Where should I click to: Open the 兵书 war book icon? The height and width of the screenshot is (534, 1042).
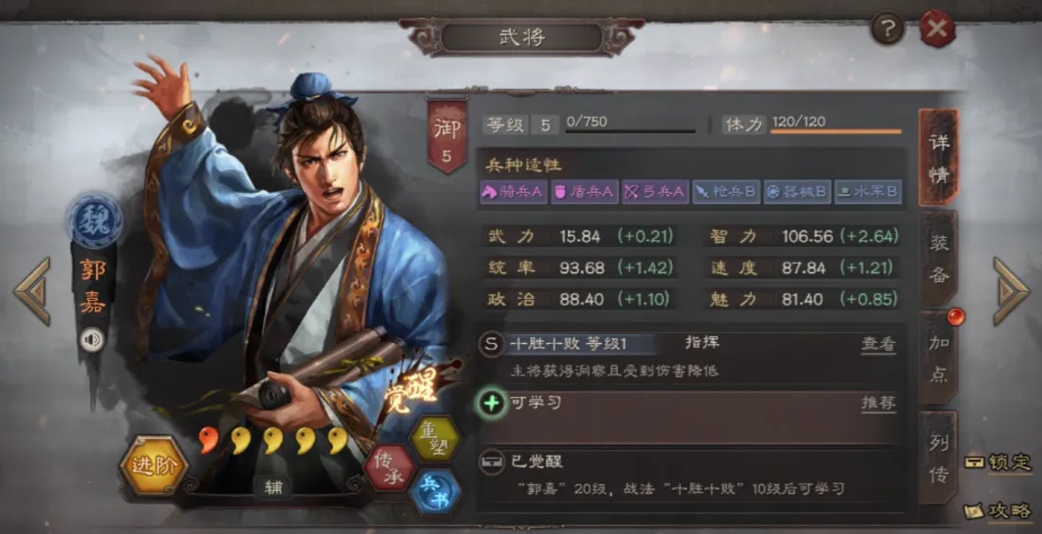click(x=435, y=494)
